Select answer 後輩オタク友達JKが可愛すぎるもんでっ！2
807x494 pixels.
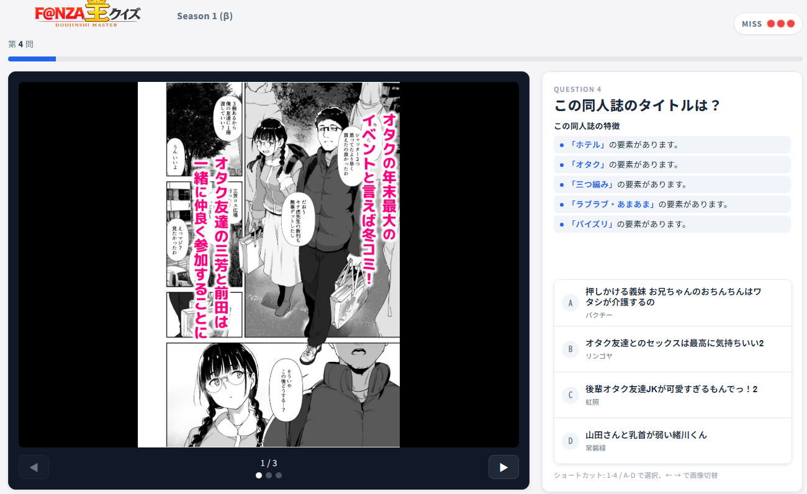pyautogui.click(x=671, y=389)
